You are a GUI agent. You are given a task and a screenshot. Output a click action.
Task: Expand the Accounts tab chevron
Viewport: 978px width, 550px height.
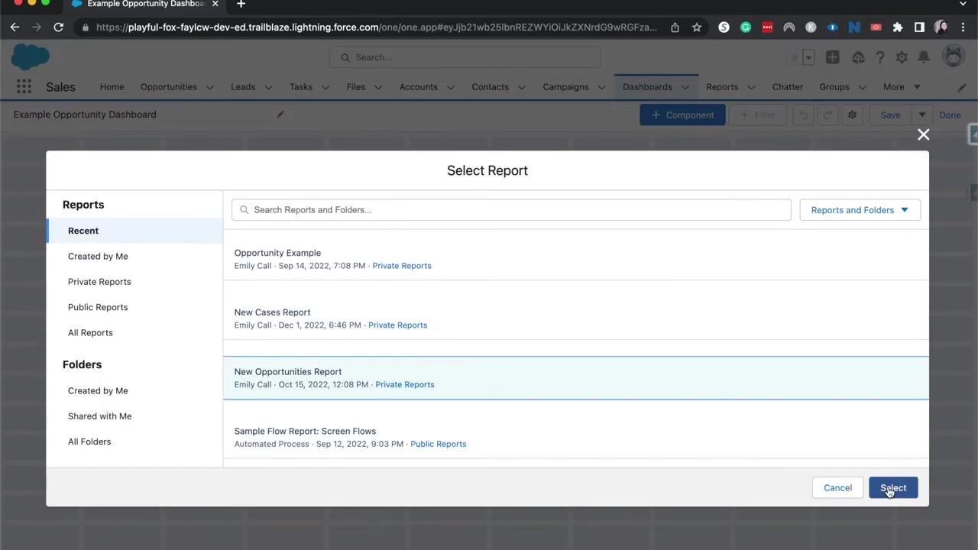[x=450, y=87]
